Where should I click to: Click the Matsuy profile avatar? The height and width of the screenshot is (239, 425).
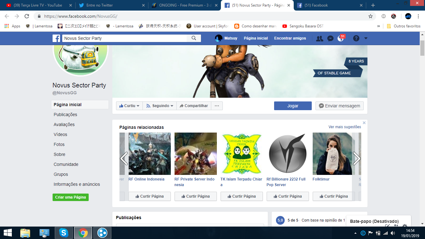[219, 38]
